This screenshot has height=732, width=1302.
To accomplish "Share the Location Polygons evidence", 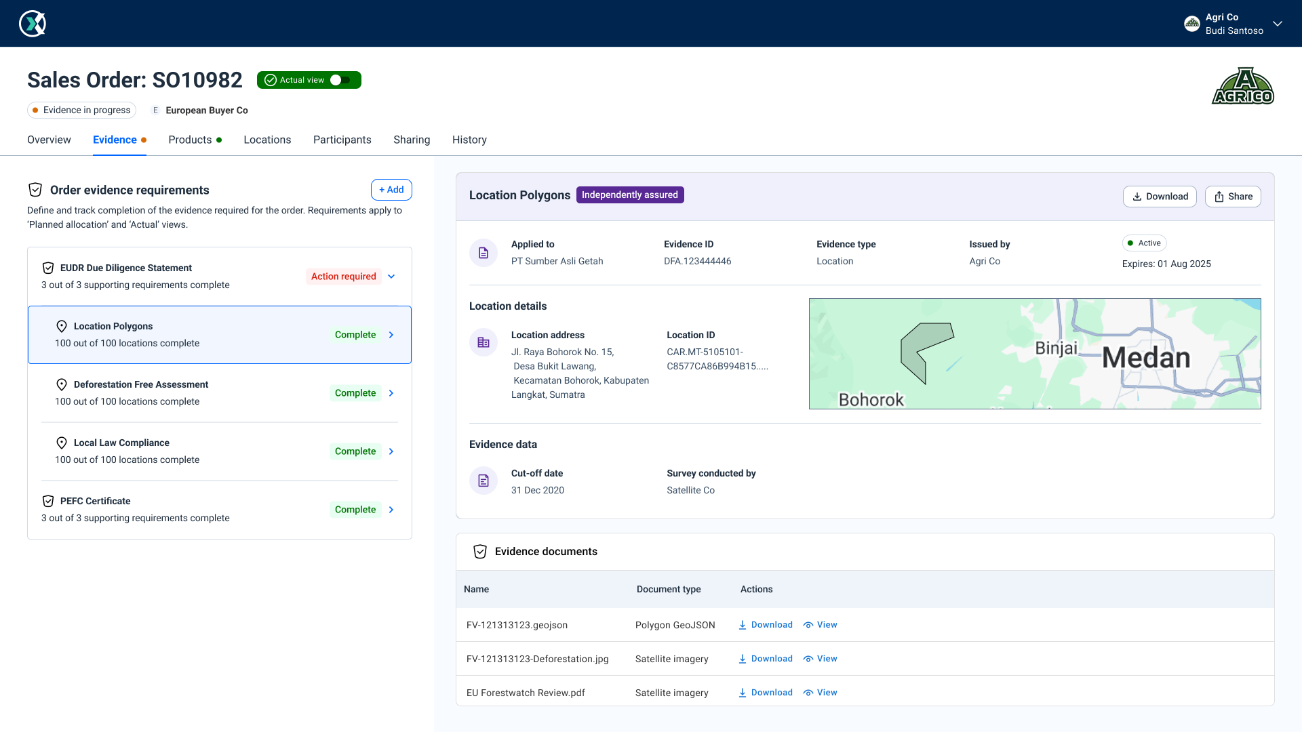I will pyautogui.click(x=1232, y=197).
